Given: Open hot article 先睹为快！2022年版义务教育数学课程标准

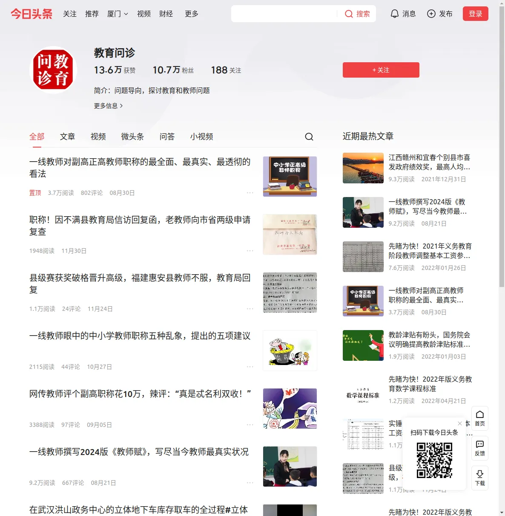Looking at the screenshot, I should point(430,384).
